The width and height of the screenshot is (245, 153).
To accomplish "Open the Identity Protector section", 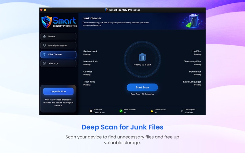I will point(58,45).
